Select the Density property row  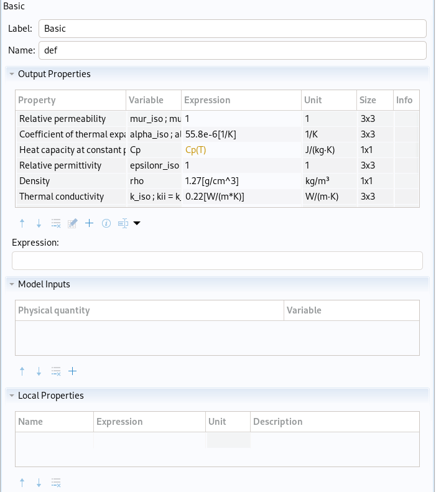tap(71, 181)
